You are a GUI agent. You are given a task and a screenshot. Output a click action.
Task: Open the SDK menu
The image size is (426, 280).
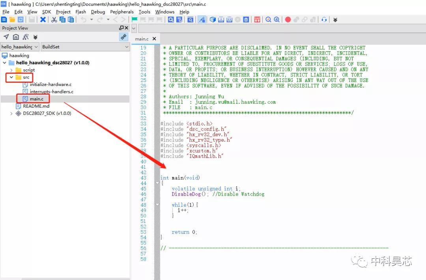47,12
